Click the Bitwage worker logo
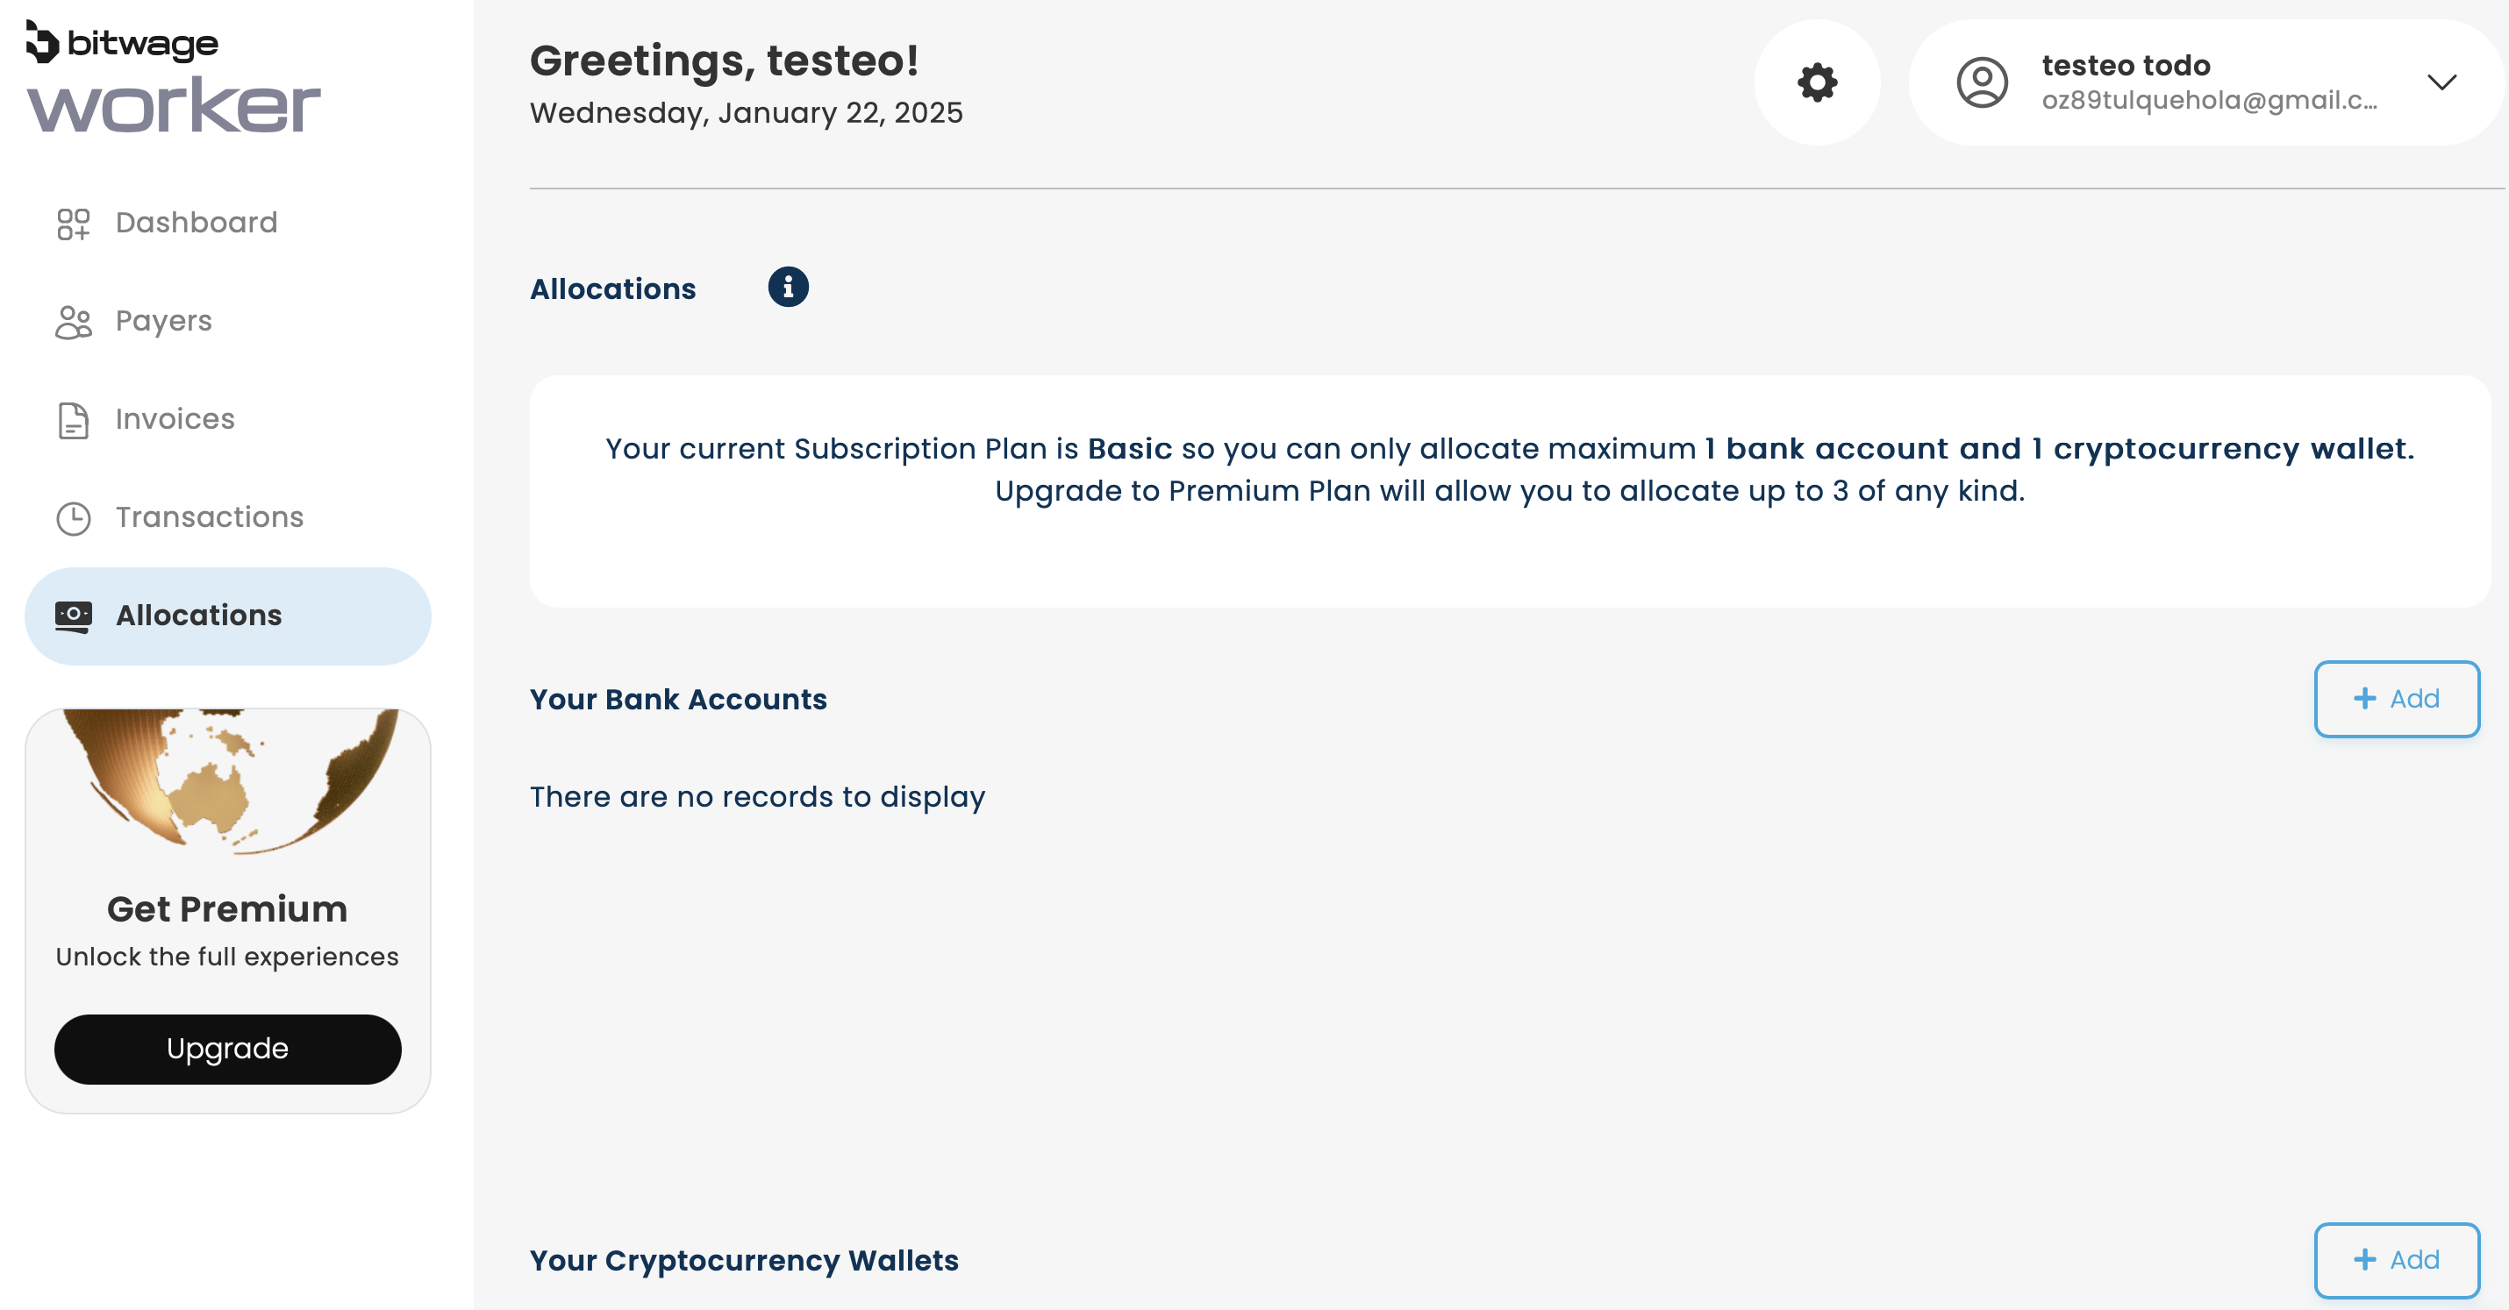 coord(173,78)
